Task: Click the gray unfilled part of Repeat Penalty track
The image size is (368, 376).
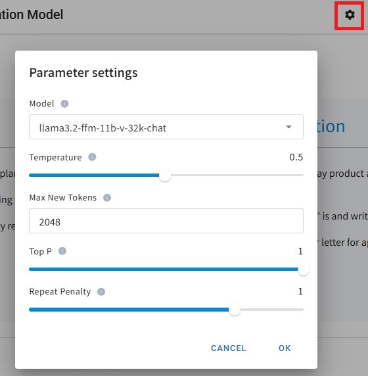Action: pyautogui.click(x=272, y=310)
